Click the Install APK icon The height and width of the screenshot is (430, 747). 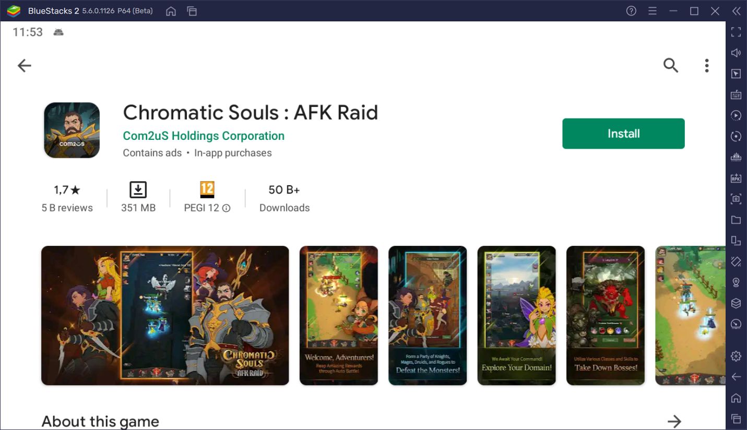click(x=736, y=178)
